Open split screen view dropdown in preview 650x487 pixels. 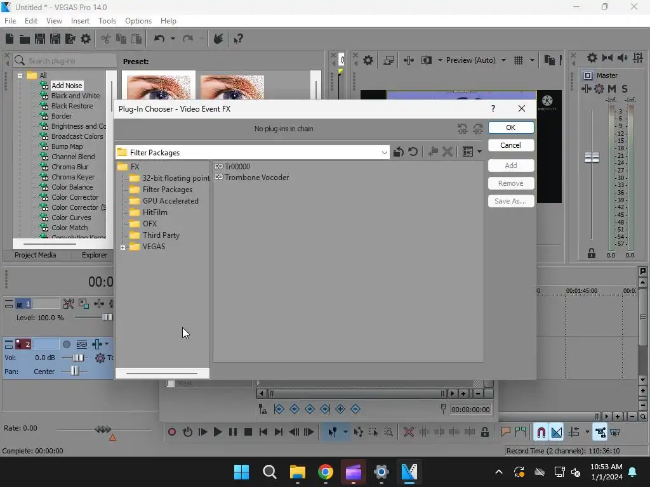pyautogui.click(x=440, y=60)
